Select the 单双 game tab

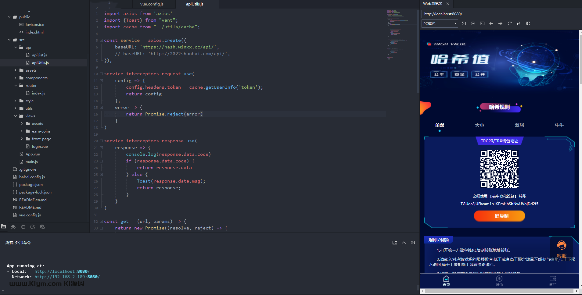coord(440,125)
